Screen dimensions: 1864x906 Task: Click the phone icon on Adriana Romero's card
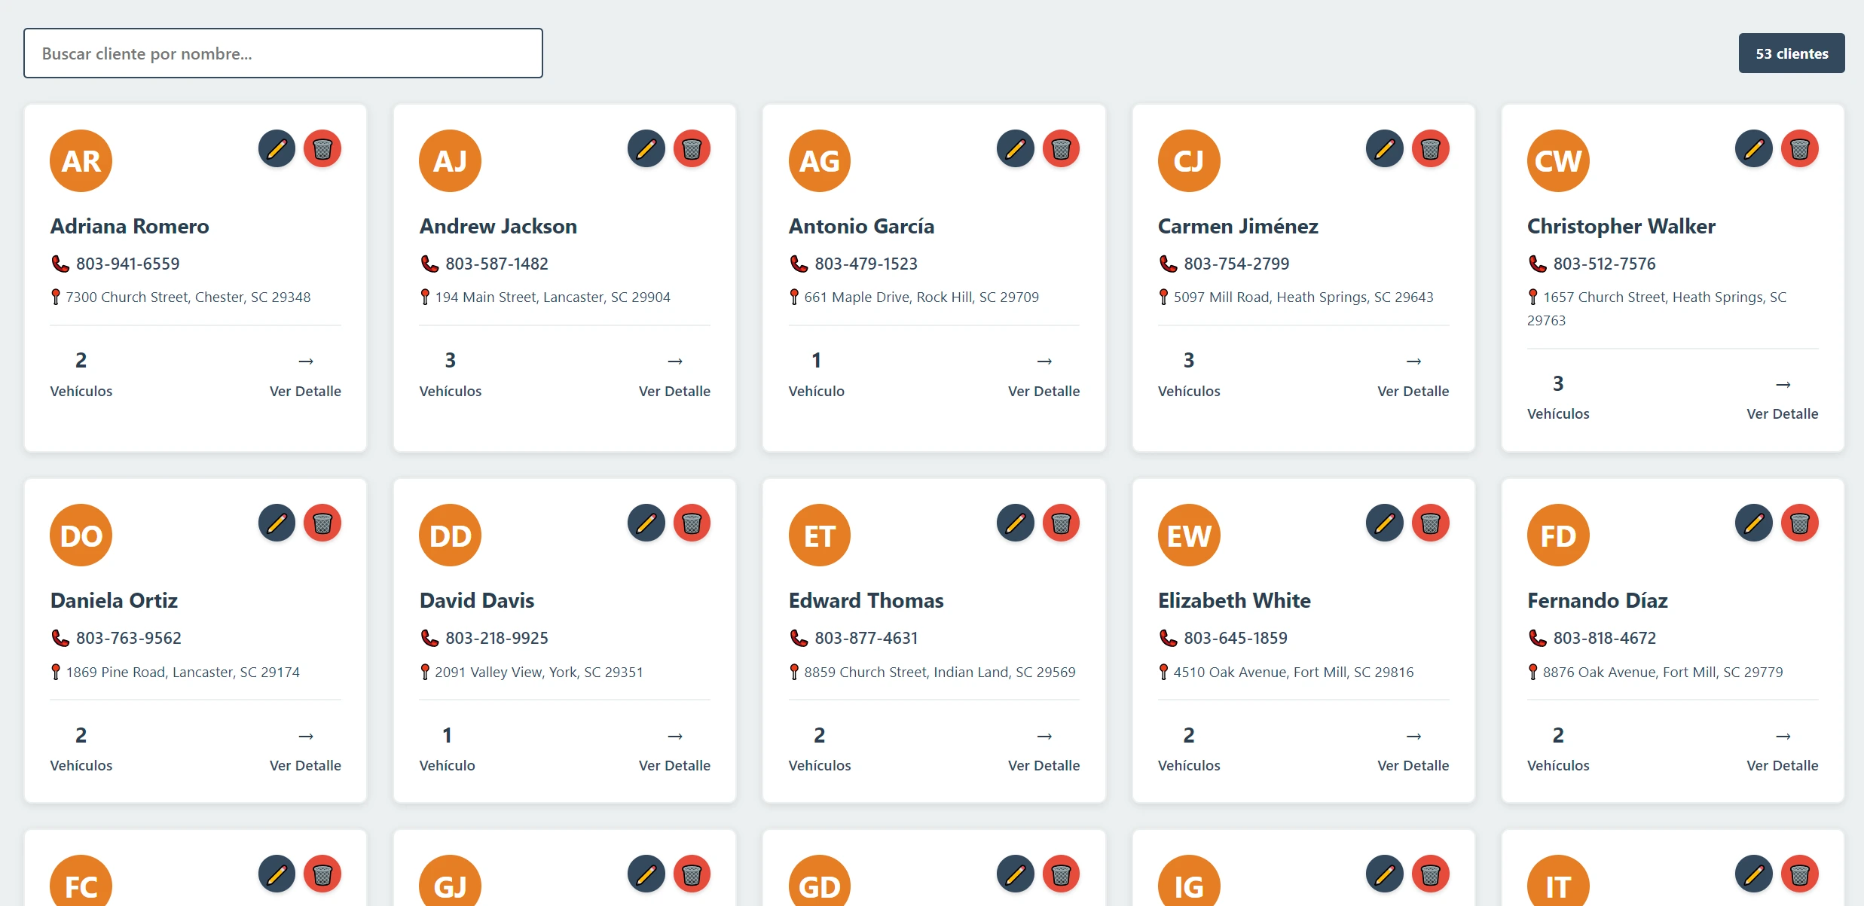(x=60, y=264)
